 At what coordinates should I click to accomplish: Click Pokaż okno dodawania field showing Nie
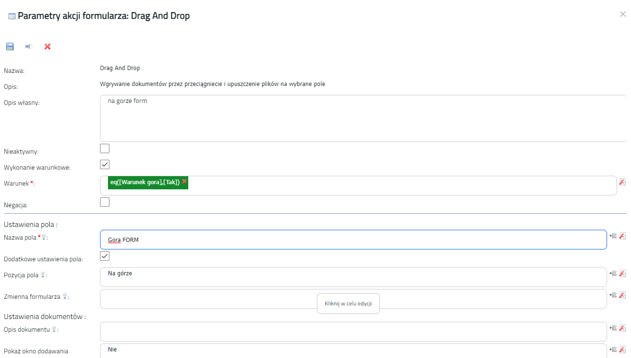click(x=354, y=351)
